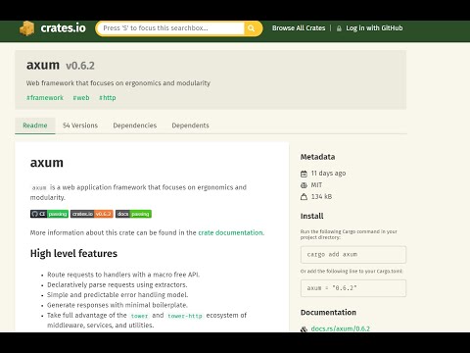Switch to the Readme tab

[x=35, y=126]
